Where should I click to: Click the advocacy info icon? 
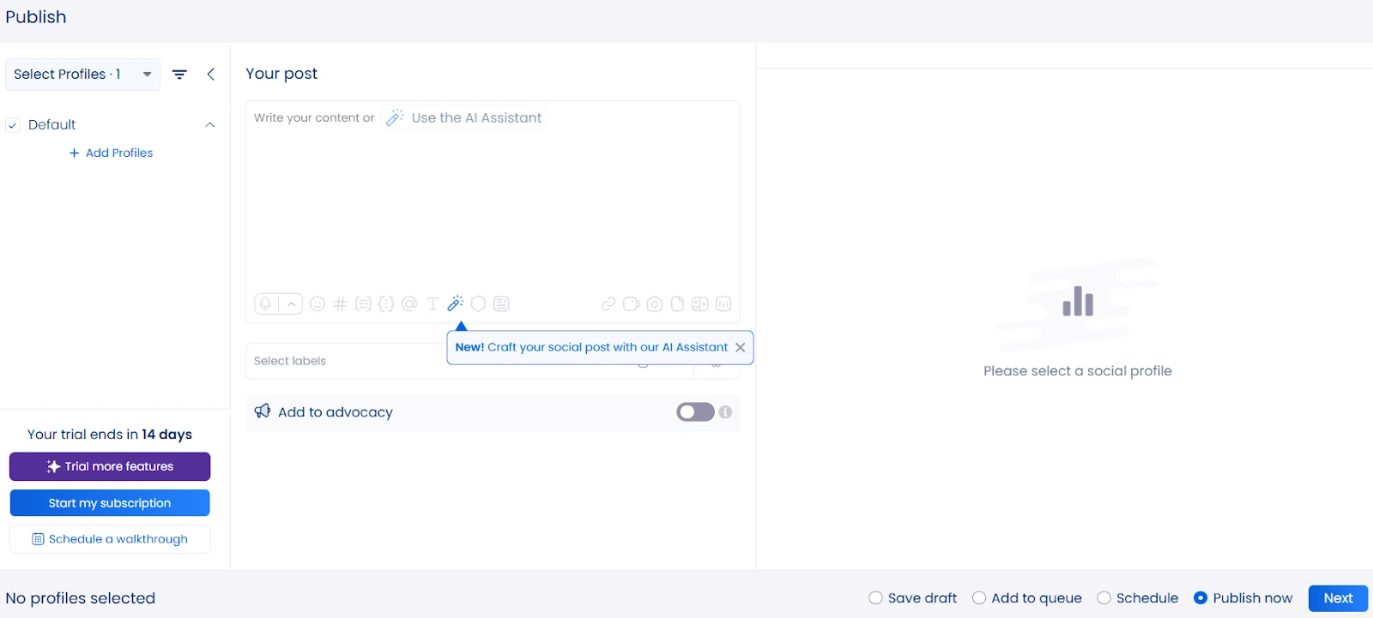tap(726, 412)
